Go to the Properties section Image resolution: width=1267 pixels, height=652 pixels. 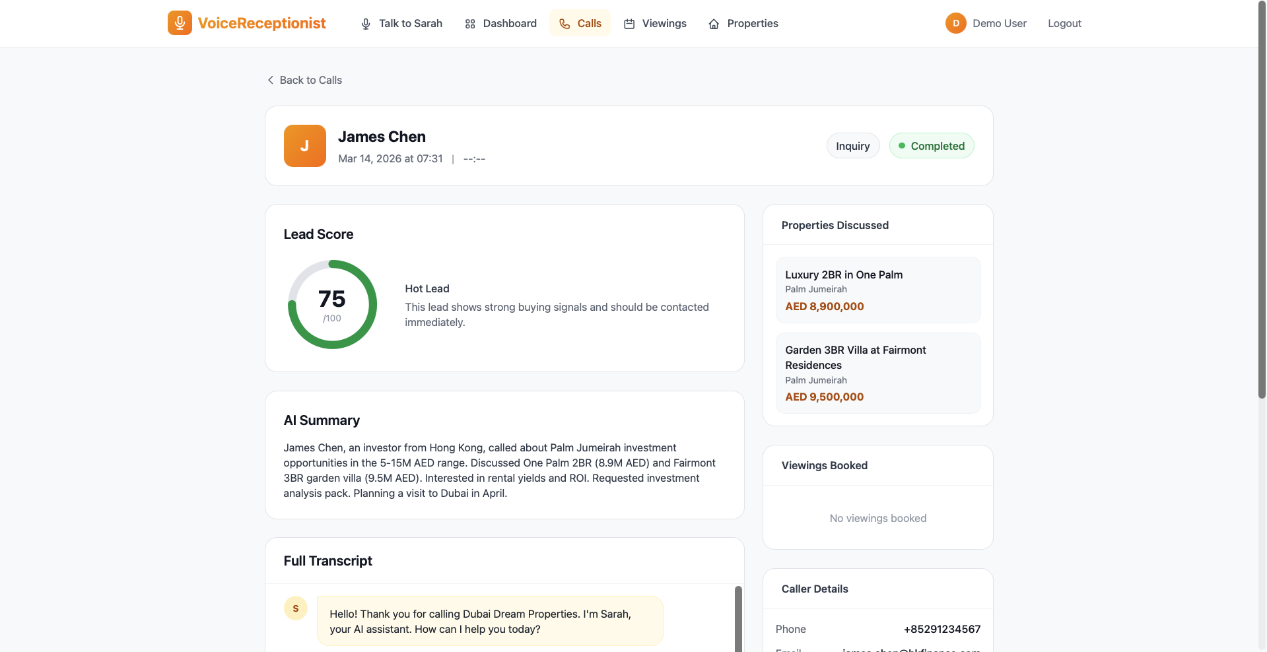752,24
